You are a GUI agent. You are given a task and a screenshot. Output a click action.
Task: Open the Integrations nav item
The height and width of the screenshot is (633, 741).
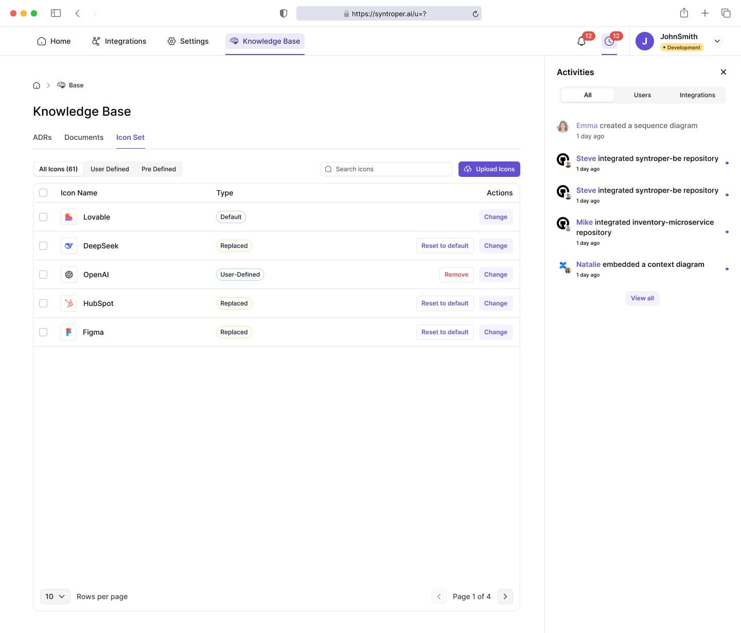coord(119,41)
